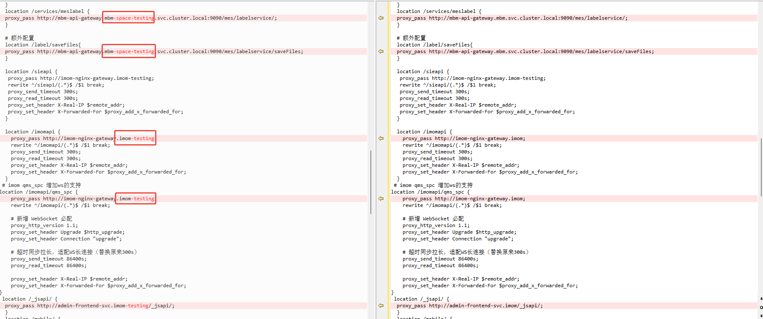Click the boxed mbm-space-testing on the saveFiles line
The image size is (763, 319).
click(129, 51)
